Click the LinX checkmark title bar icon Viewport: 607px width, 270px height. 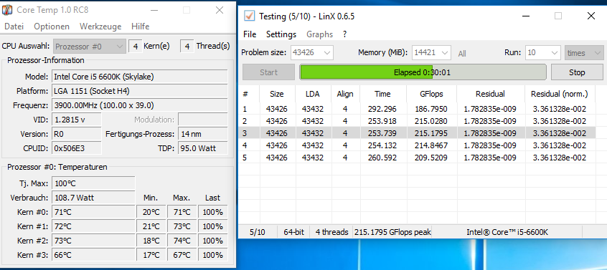pos(249,16)
